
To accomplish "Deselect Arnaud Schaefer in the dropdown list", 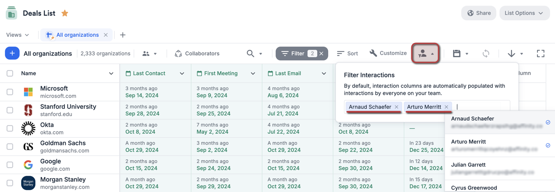I will point(500,122).
